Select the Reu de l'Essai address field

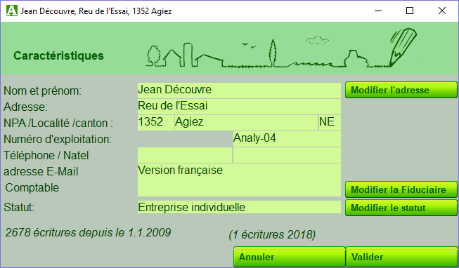(239, 107)
